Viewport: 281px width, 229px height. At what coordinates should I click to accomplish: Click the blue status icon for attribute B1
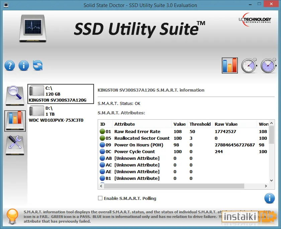click(102, 178)
